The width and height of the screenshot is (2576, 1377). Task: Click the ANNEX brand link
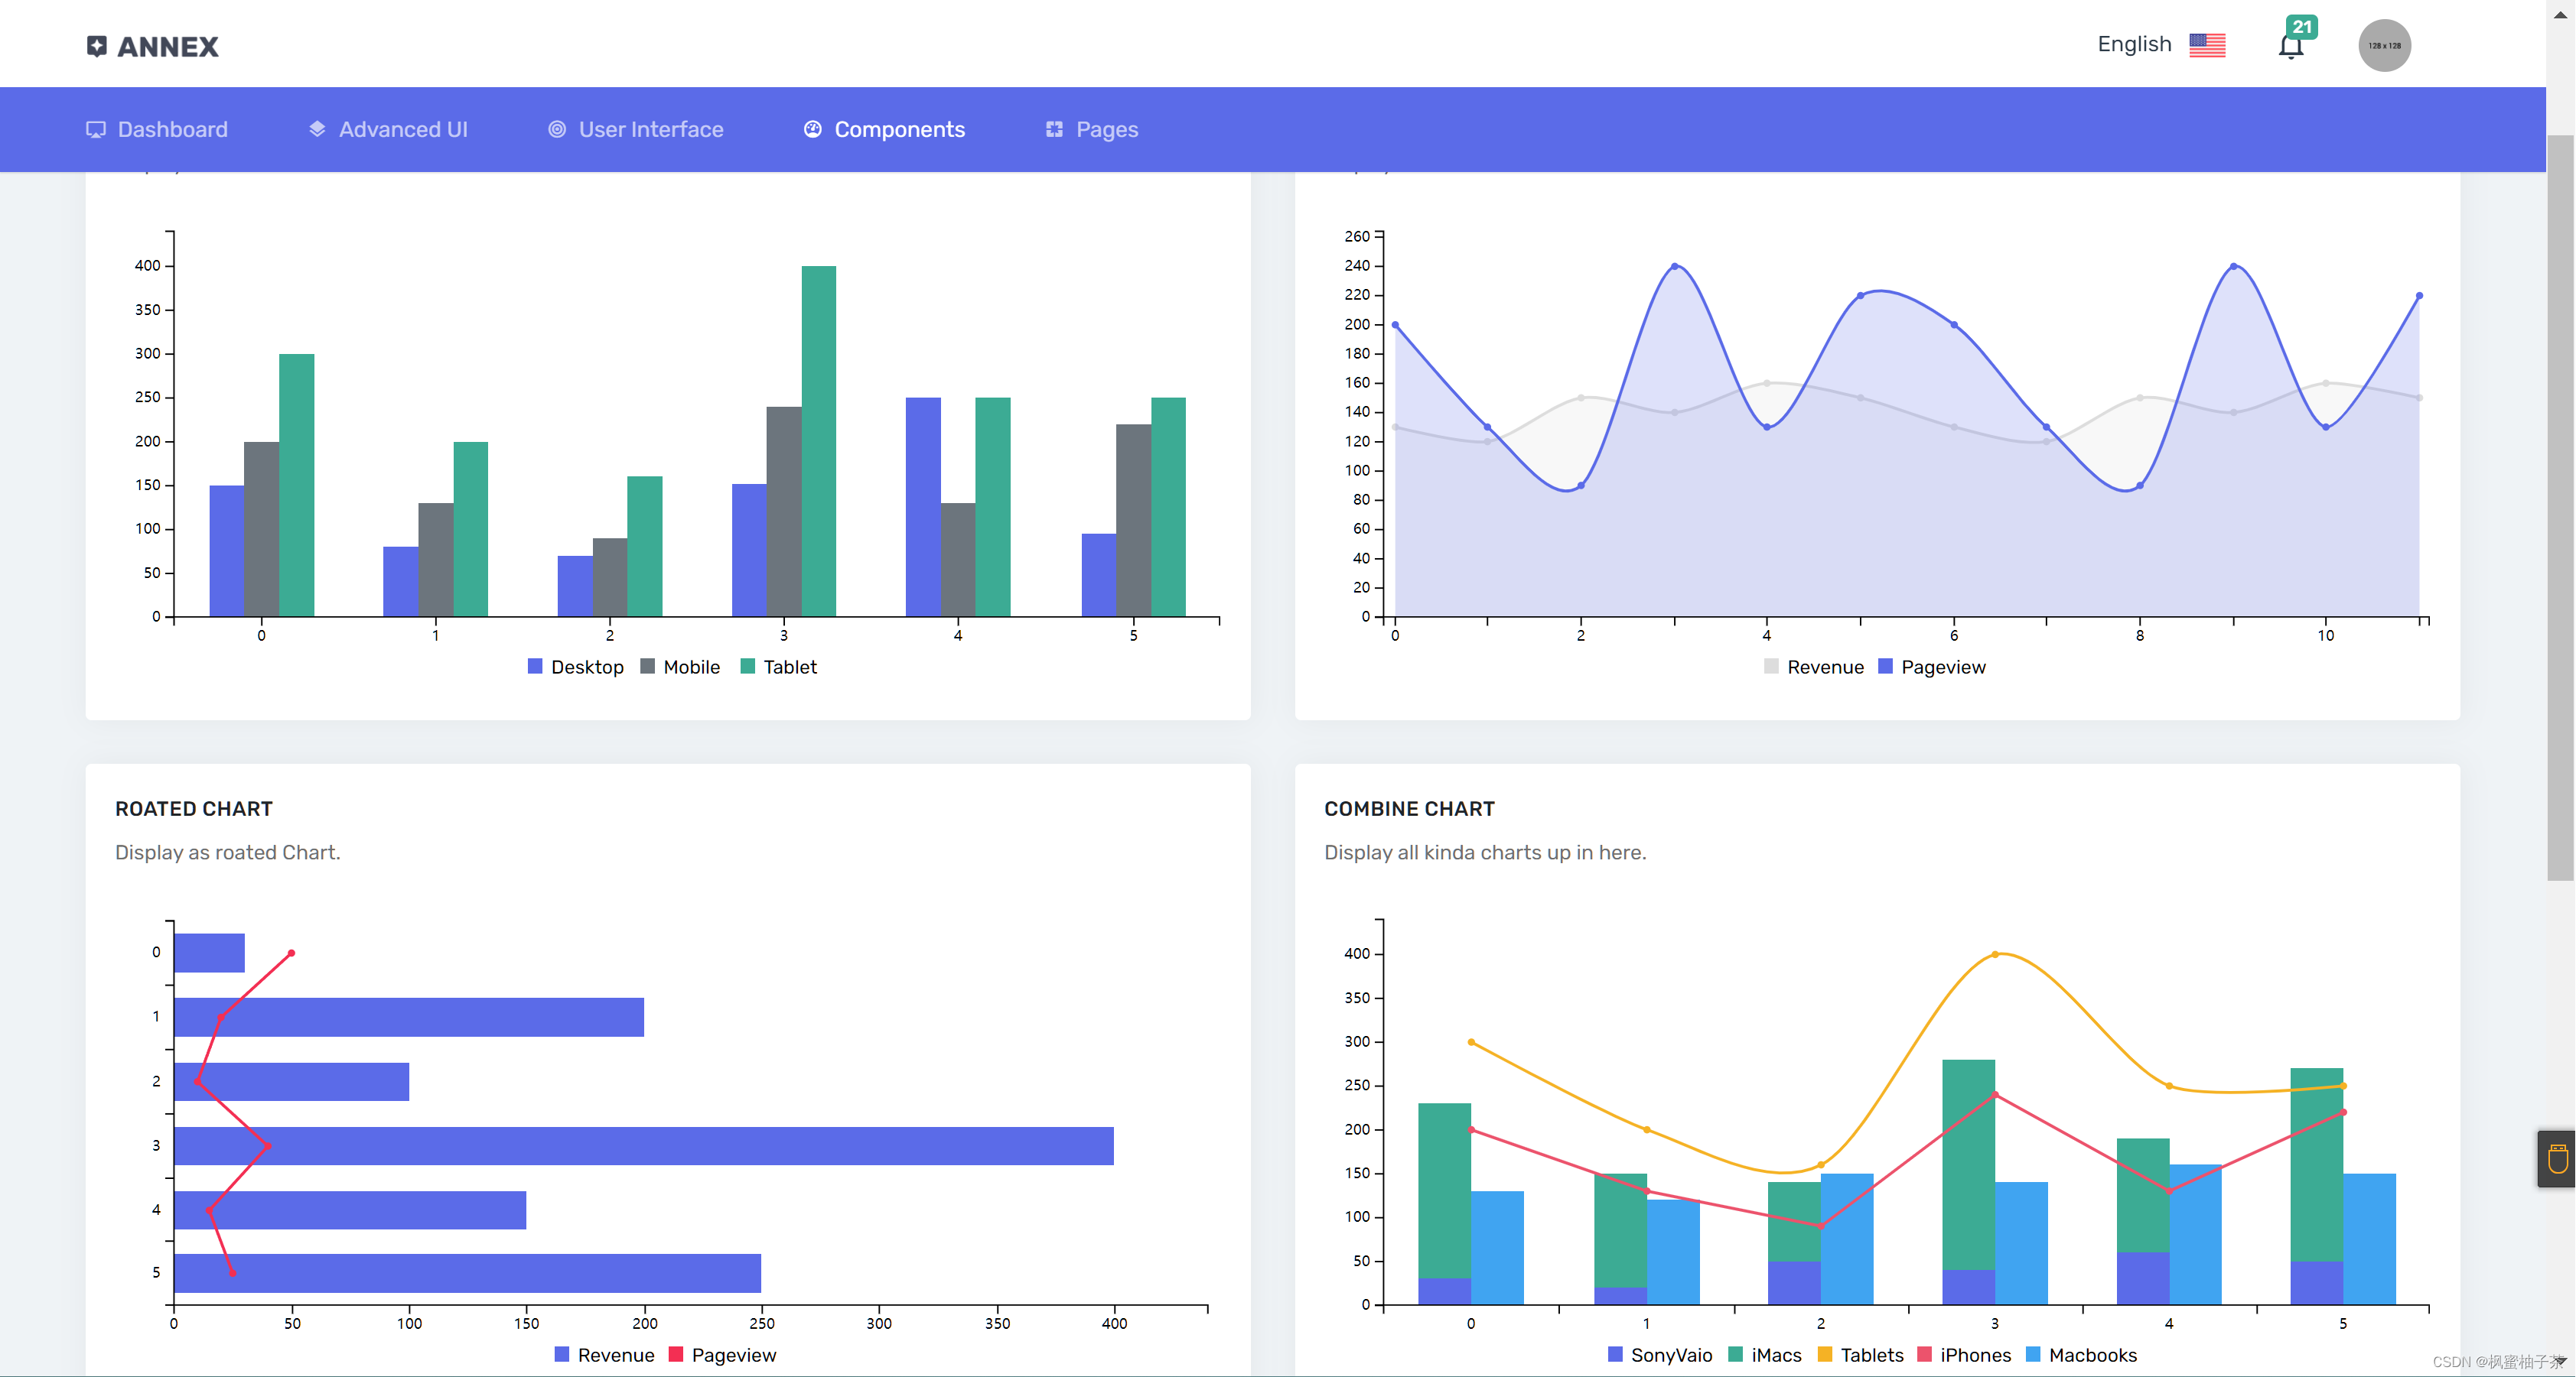(x=153, y=46)
